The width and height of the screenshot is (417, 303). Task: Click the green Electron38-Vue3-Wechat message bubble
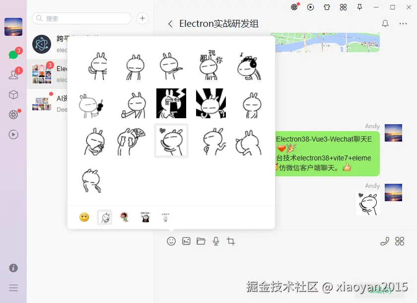(x=327, y=153)
